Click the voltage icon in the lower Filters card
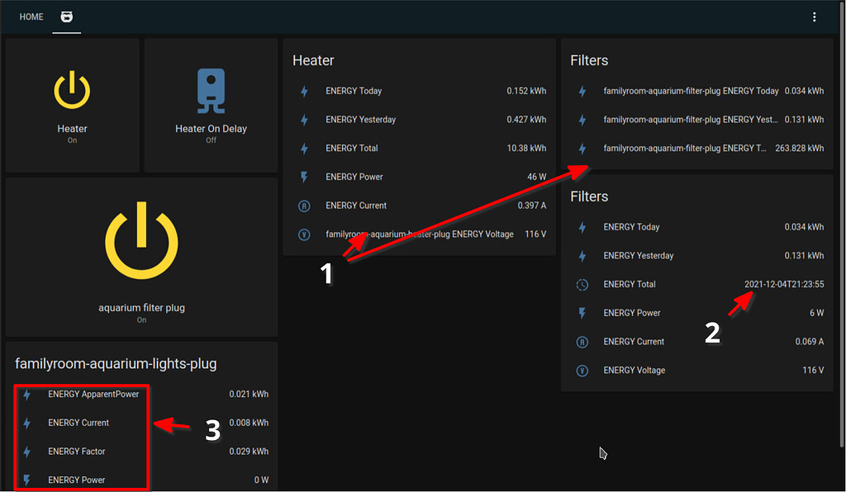The height and width of the screenshot is (492, 846). tap(582, 370)
